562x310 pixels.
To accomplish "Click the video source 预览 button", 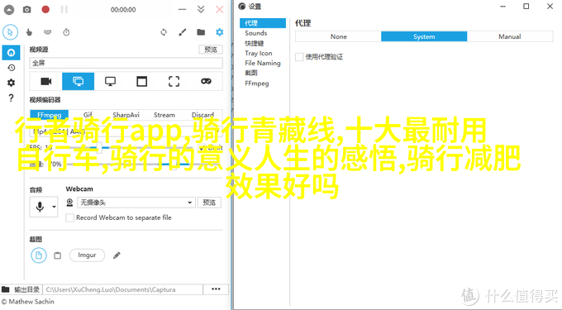I will point(211,50).
